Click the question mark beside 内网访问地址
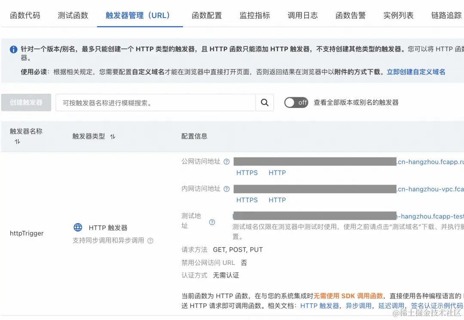Image resolution: width=464 pixels, height=320 pixels. coord(227,188)
